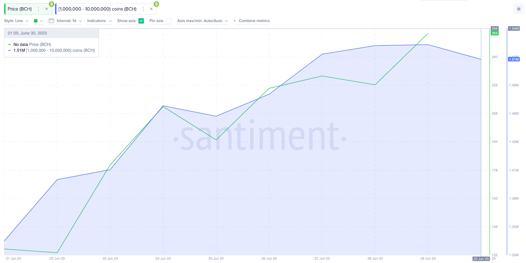The width and height of the screenshot is (526, 263).
Task: Click the green 253 price value badge
Action: pos(495,33)
